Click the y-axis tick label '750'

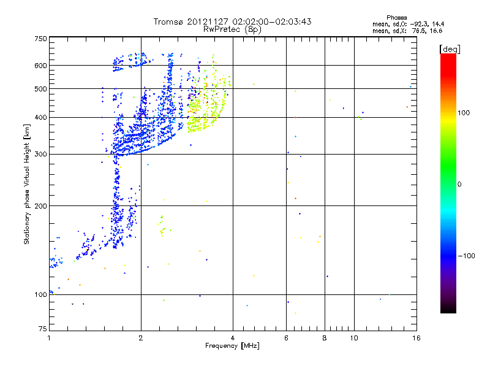(x=40, y=39)
